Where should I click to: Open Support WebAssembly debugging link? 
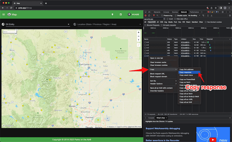click(163, 128)
